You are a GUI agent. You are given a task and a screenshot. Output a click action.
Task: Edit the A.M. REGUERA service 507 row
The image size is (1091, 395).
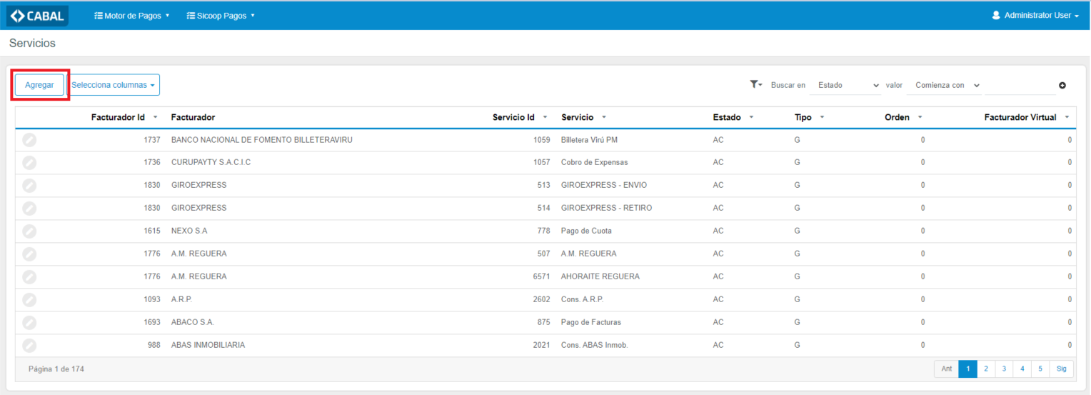[29, 254]
